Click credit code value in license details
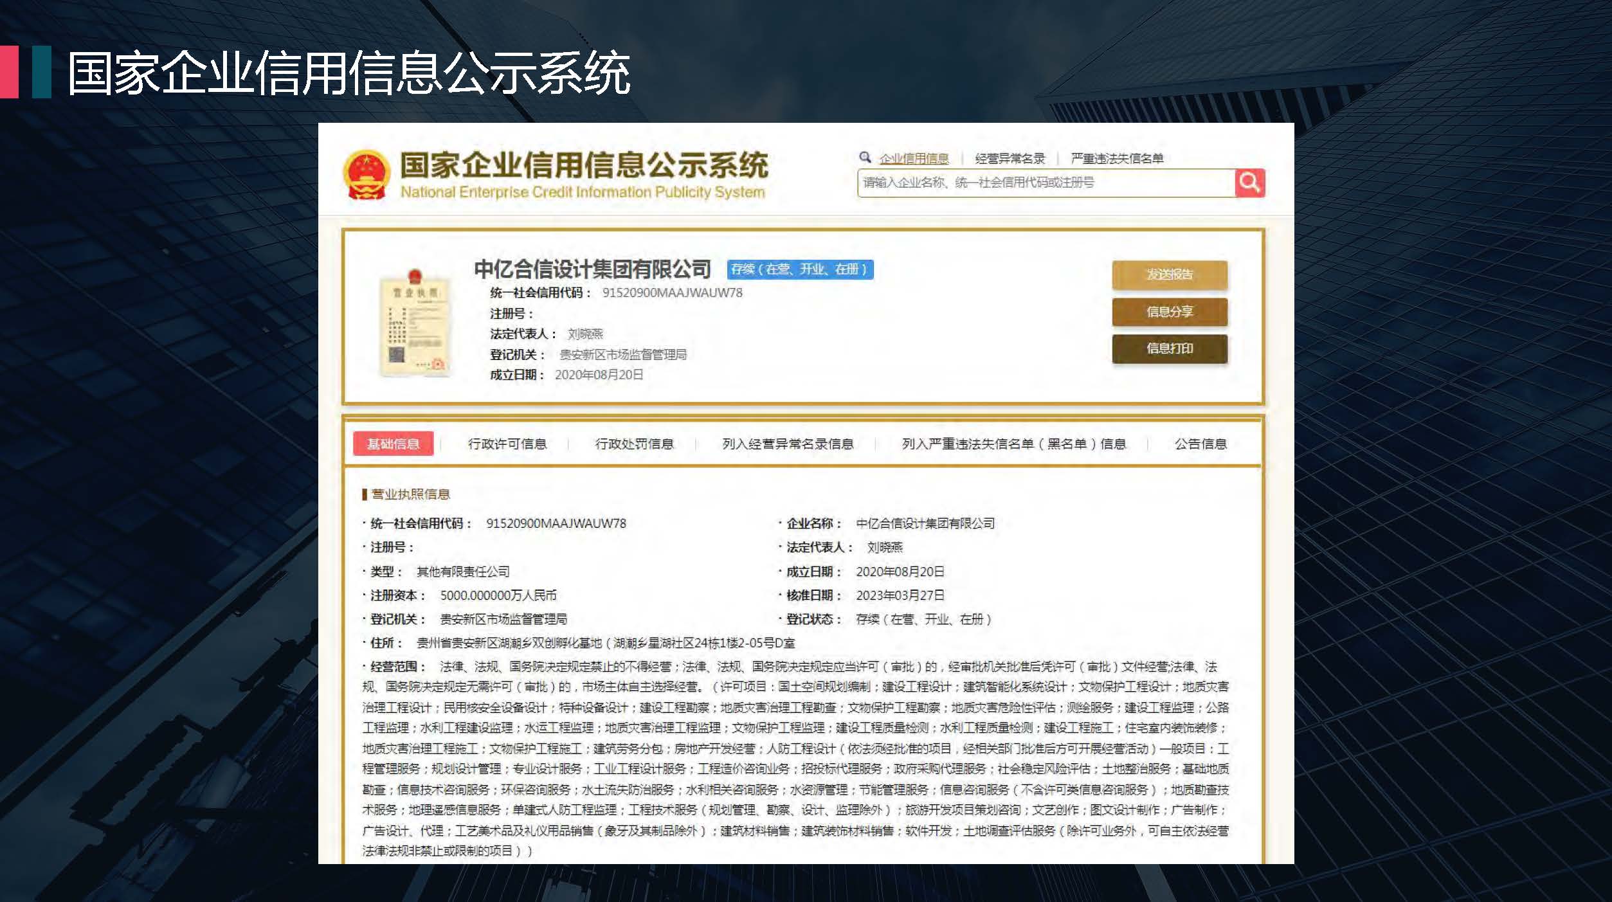The height and width of the screenshot is (902, 1612). (556, 523)
